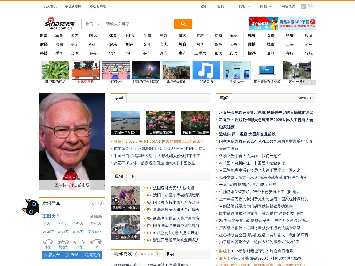The height and width of the screenshot is (266, 355).
Task: Click video icon beside 印度陆军发布防空训练视频
Action: click(x=149, y=226)
